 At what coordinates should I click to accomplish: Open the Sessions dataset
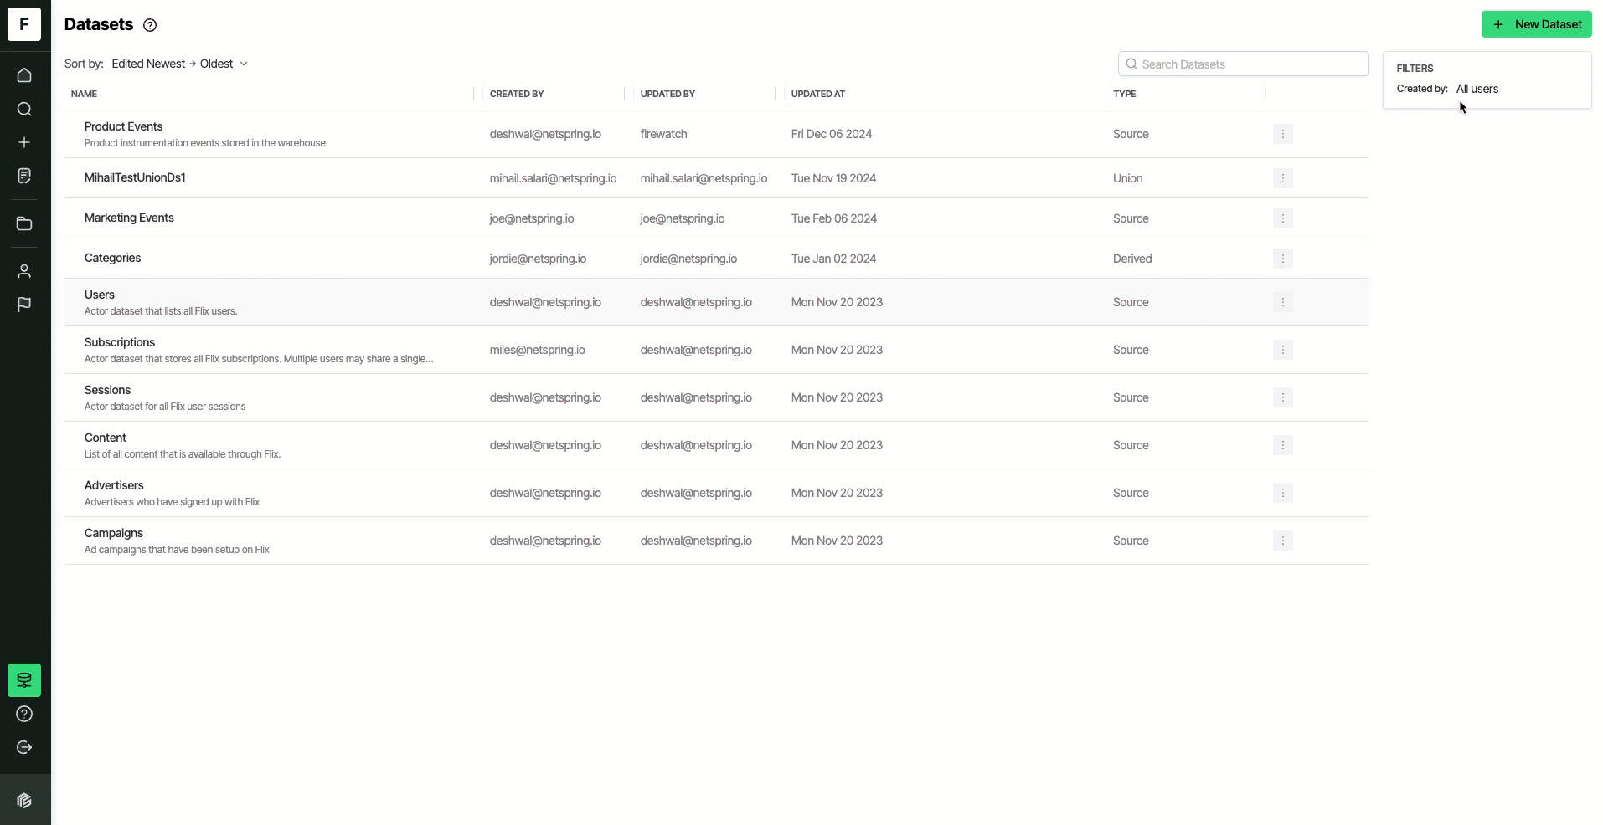pos(107,390)
